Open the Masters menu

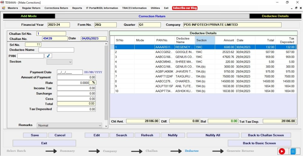13,8
